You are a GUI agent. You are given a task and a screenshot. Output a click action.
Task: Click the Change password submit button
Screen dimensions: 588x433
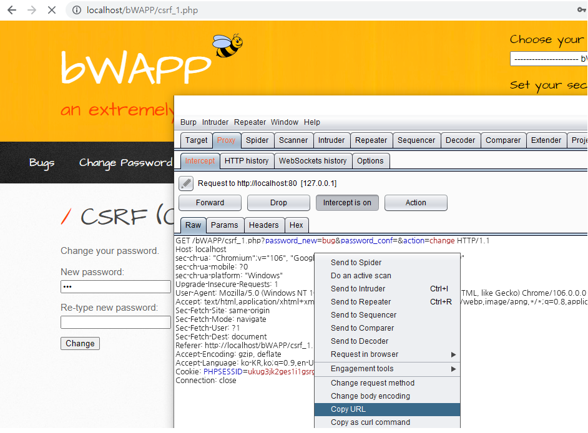point(81,343)
